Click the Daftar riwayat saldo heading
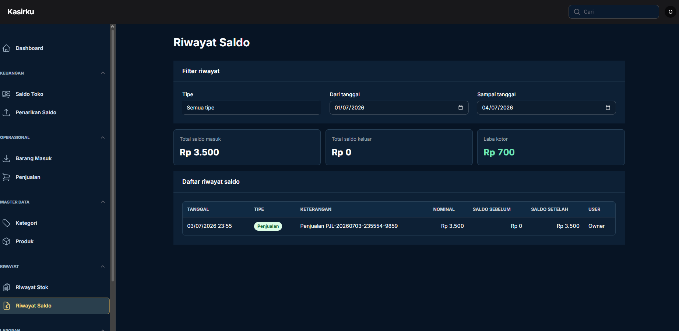The height and width of the screenshot is (331, 679). (211, 182)
